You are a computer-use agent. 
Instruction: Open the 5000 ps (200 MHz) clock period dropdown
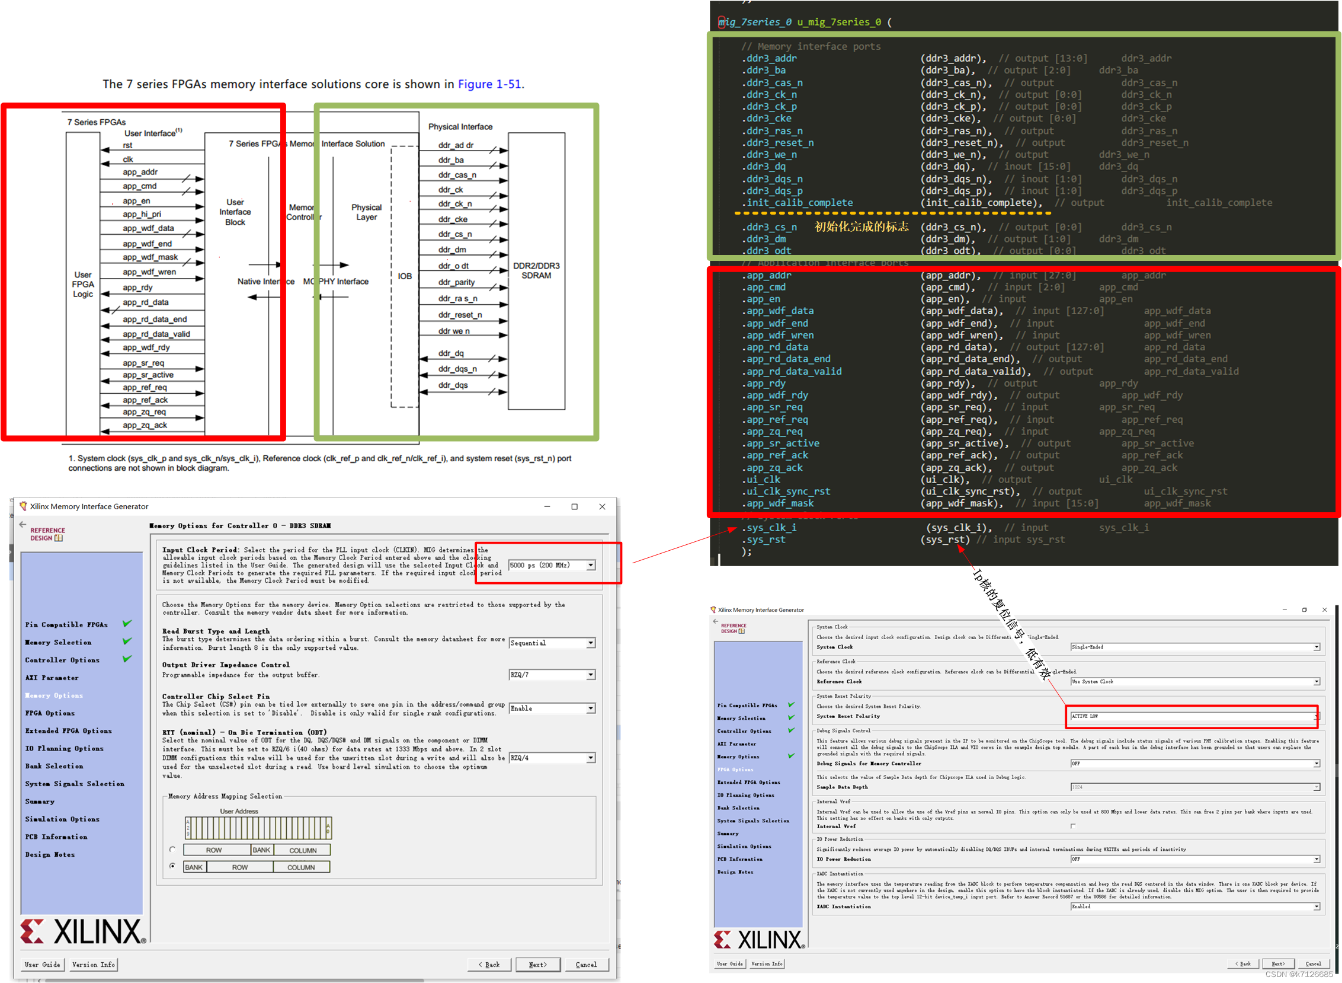591,565
